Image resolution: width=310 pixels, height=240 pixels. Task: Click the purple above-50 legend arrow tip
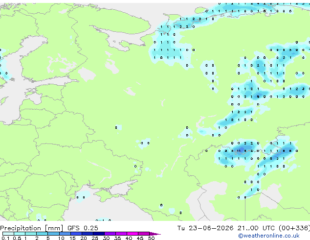155,234
